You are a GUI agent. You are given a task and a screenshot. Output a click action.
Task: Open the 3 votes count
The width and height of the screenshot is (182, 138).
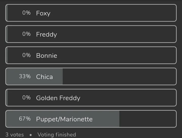[x=15, y=135]
